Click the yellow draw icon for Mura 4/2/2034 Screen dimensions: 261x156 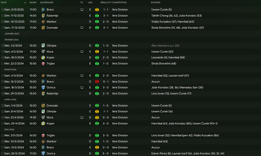97,52
